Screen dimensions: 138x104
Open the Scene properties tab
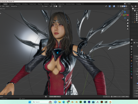point(131,55)
